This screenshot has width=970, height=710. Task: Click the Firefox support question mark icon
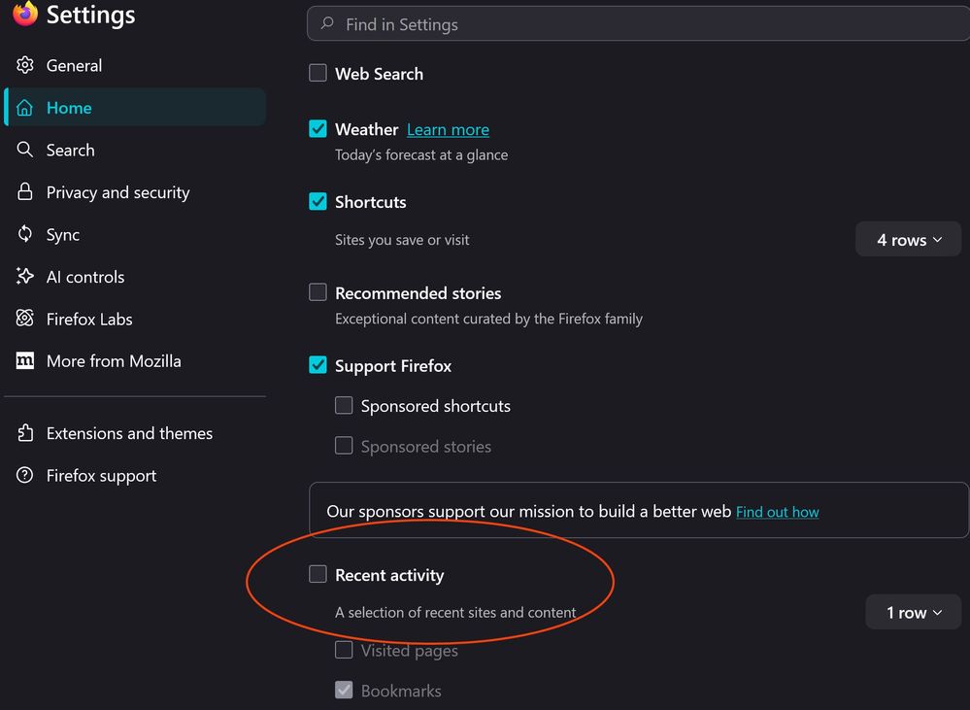[x=24, y=475]
